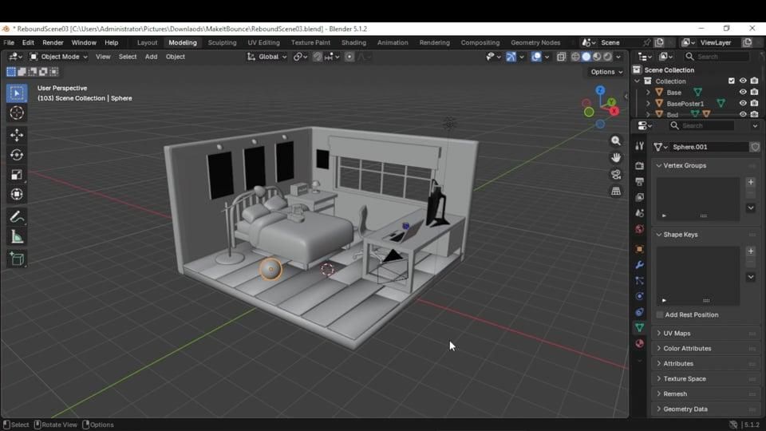Screen dimensions: 766x431
Task: Enable Add Rest Position checkbox
Action: click(660, 314)
